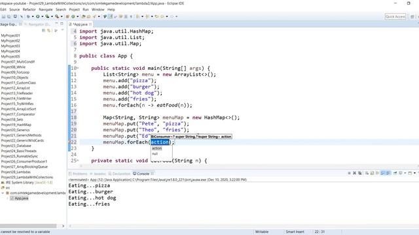Click the Save All toolbar icon

(x=9, y=16)
